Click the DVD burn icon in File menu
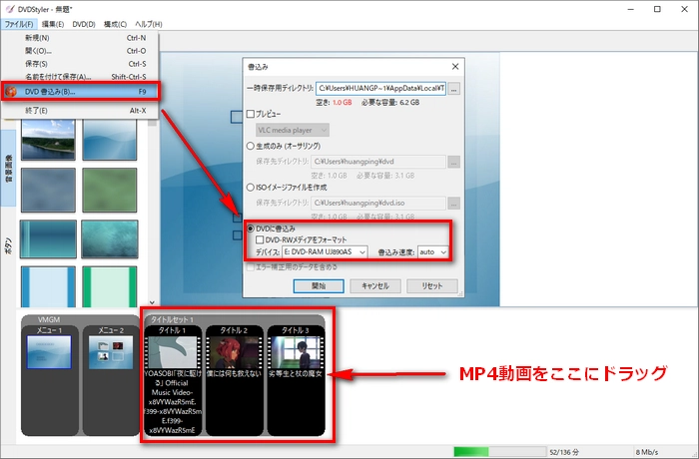 [x=12, y=92]
